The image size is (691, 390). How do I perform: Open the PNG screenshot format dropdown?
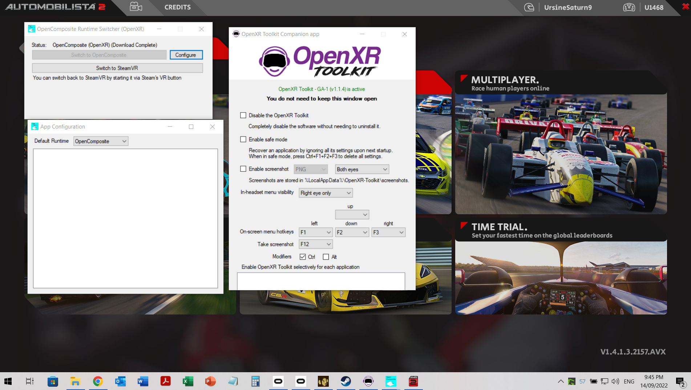(x=311, y=169)
